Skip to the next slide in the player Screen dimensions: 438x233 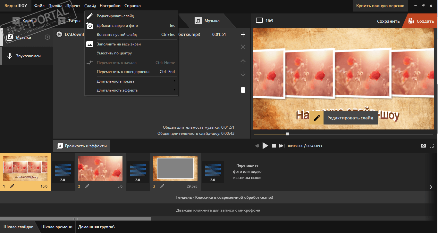click(x=282, y=146)
